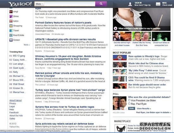The image size is (174, 133).
Task: Open Paul Ryan, Joe Biden spar in debate
Action: click(x=153, y=113)
